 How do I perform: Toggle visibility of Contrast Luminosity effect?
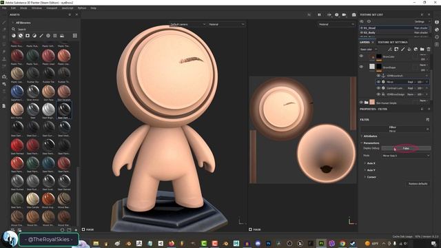point(378,88)
